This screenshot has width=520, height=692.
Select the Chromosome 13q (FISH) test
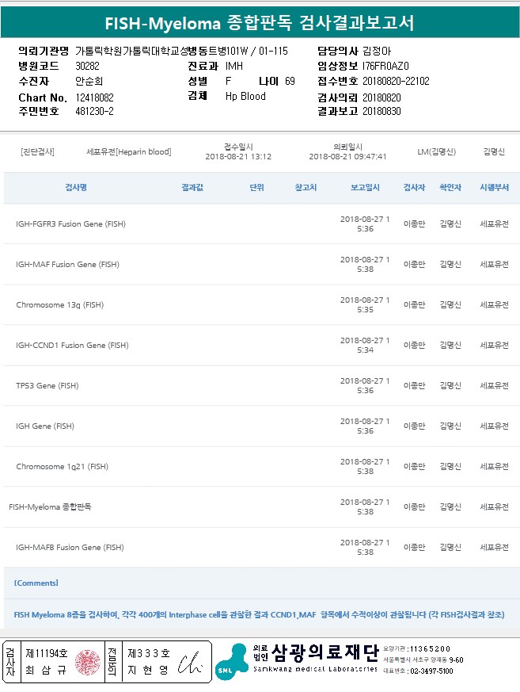[59, 305]
